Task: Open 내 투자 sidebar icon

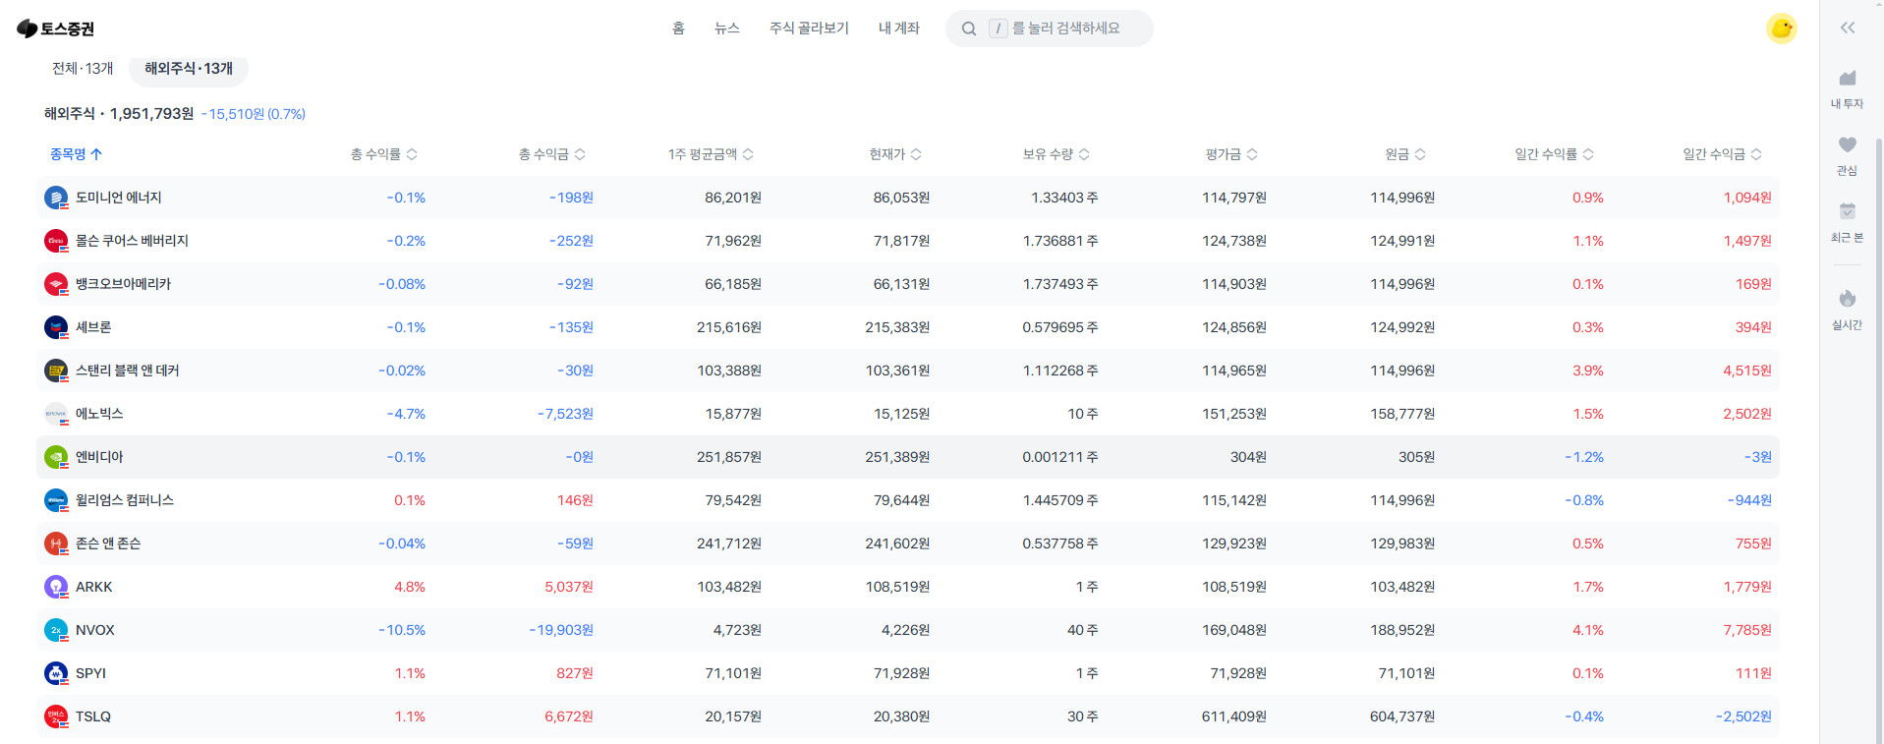Action: (x=1847, y=80)
